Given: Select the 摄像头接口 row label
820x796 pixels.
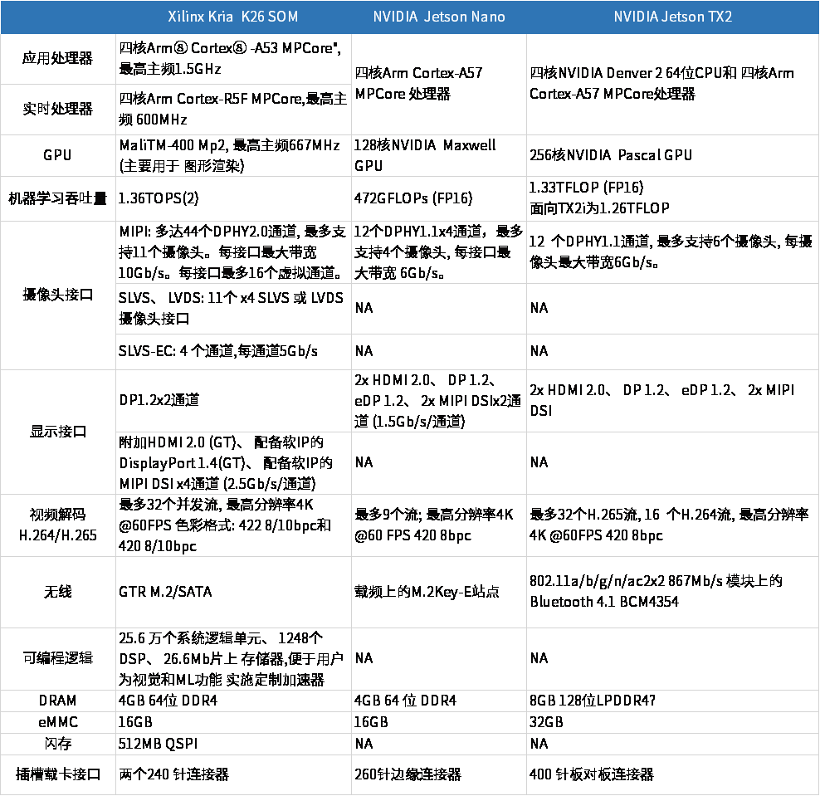Looking at the screenshot, I should [57, 295].
